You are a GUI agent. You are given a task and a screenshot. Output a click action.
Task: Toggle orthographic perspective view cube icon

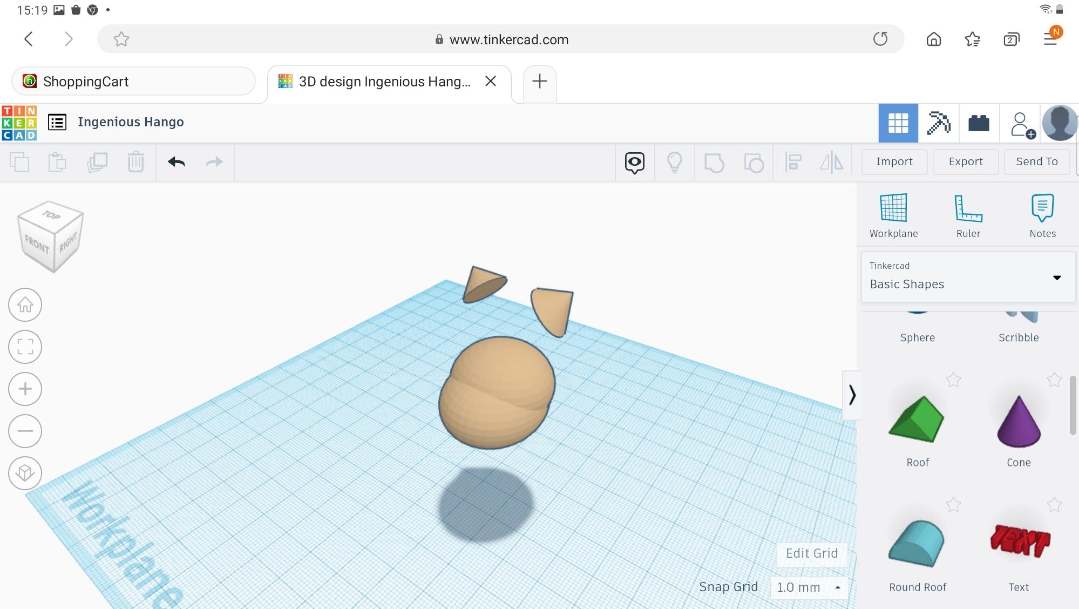point(25,473)
